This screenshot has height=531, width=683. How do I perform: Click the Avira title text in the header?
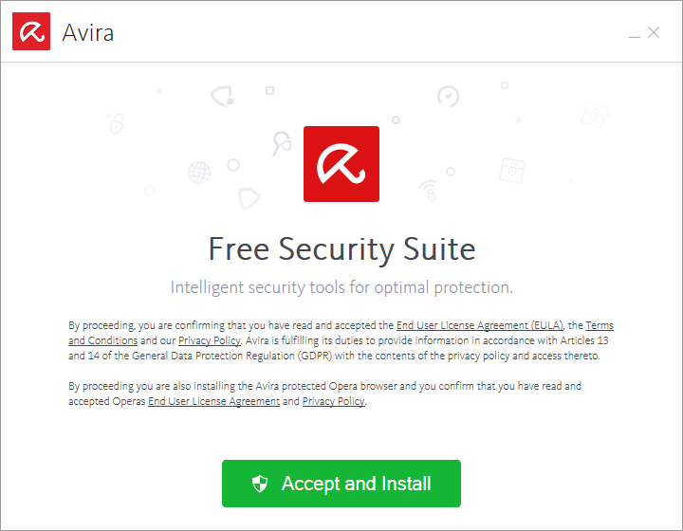(88, 32)
